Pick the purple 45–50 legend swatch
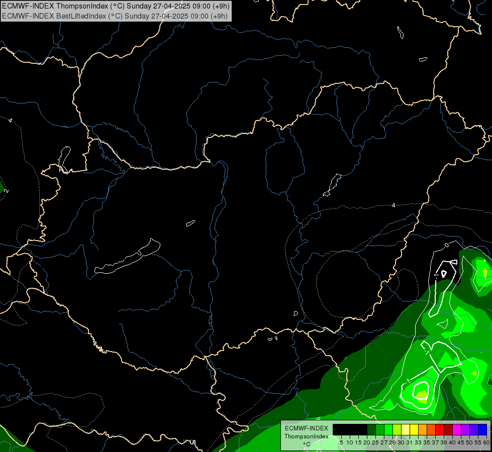 coord(466,429)
